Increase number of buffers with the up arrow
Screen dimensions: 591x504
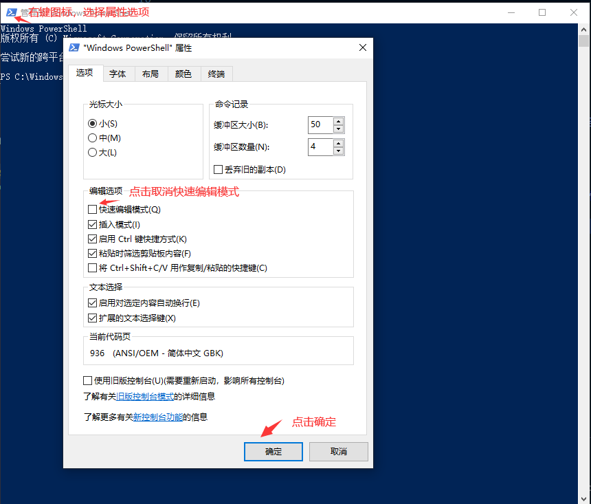[x=338, y=143]
